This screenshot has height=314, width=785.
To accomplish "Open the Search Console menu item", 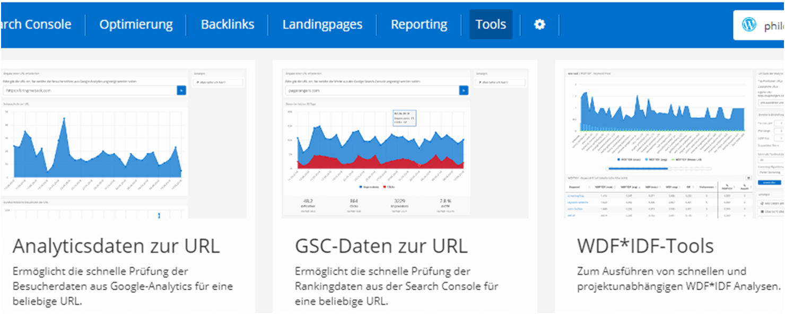I will 36,24.
